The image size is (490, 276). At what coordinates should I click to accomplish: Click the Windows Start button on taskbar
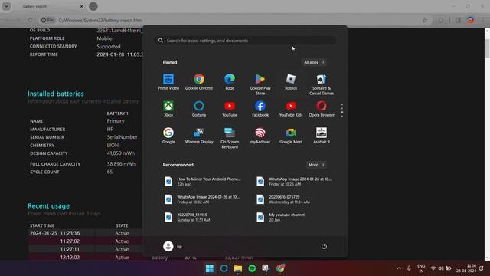click(x=210, y=268)
